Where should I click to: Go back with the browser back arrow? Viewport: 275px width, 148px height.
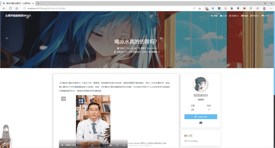4,9
